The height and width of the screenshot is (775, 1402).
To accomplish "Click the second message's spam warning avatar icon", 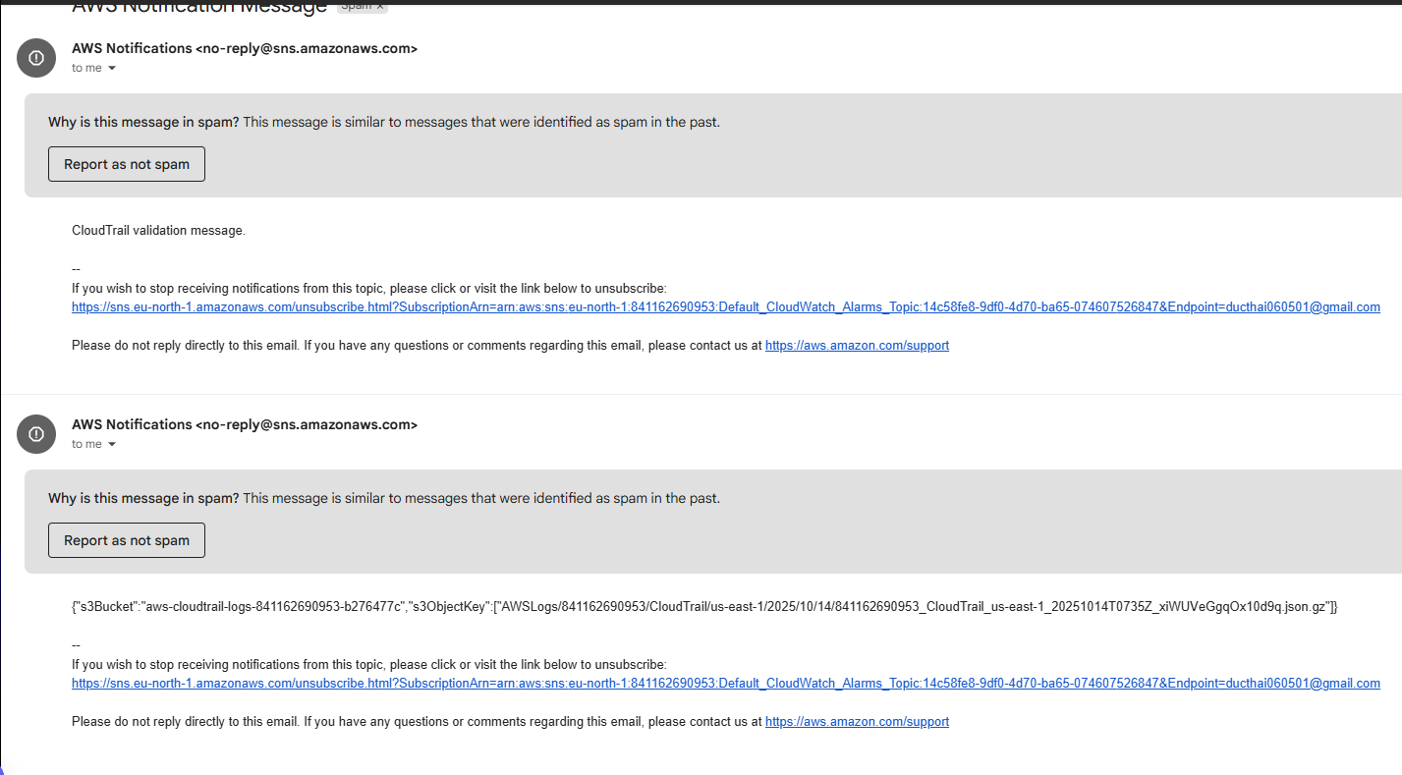I will (36, 434).
